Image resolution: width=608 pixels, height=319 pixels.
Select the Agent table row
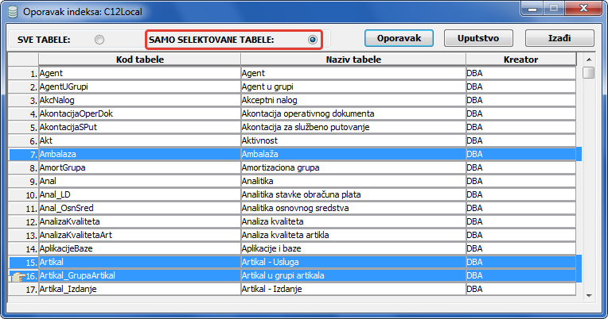[x=139, y=73]
